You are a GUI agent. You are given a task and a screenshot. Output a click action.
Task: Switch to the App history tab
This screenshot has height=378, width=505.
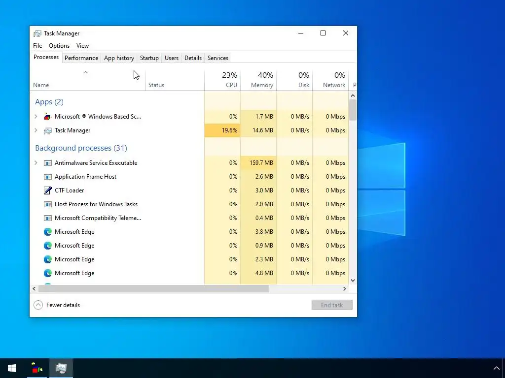(x=119, y=58)
